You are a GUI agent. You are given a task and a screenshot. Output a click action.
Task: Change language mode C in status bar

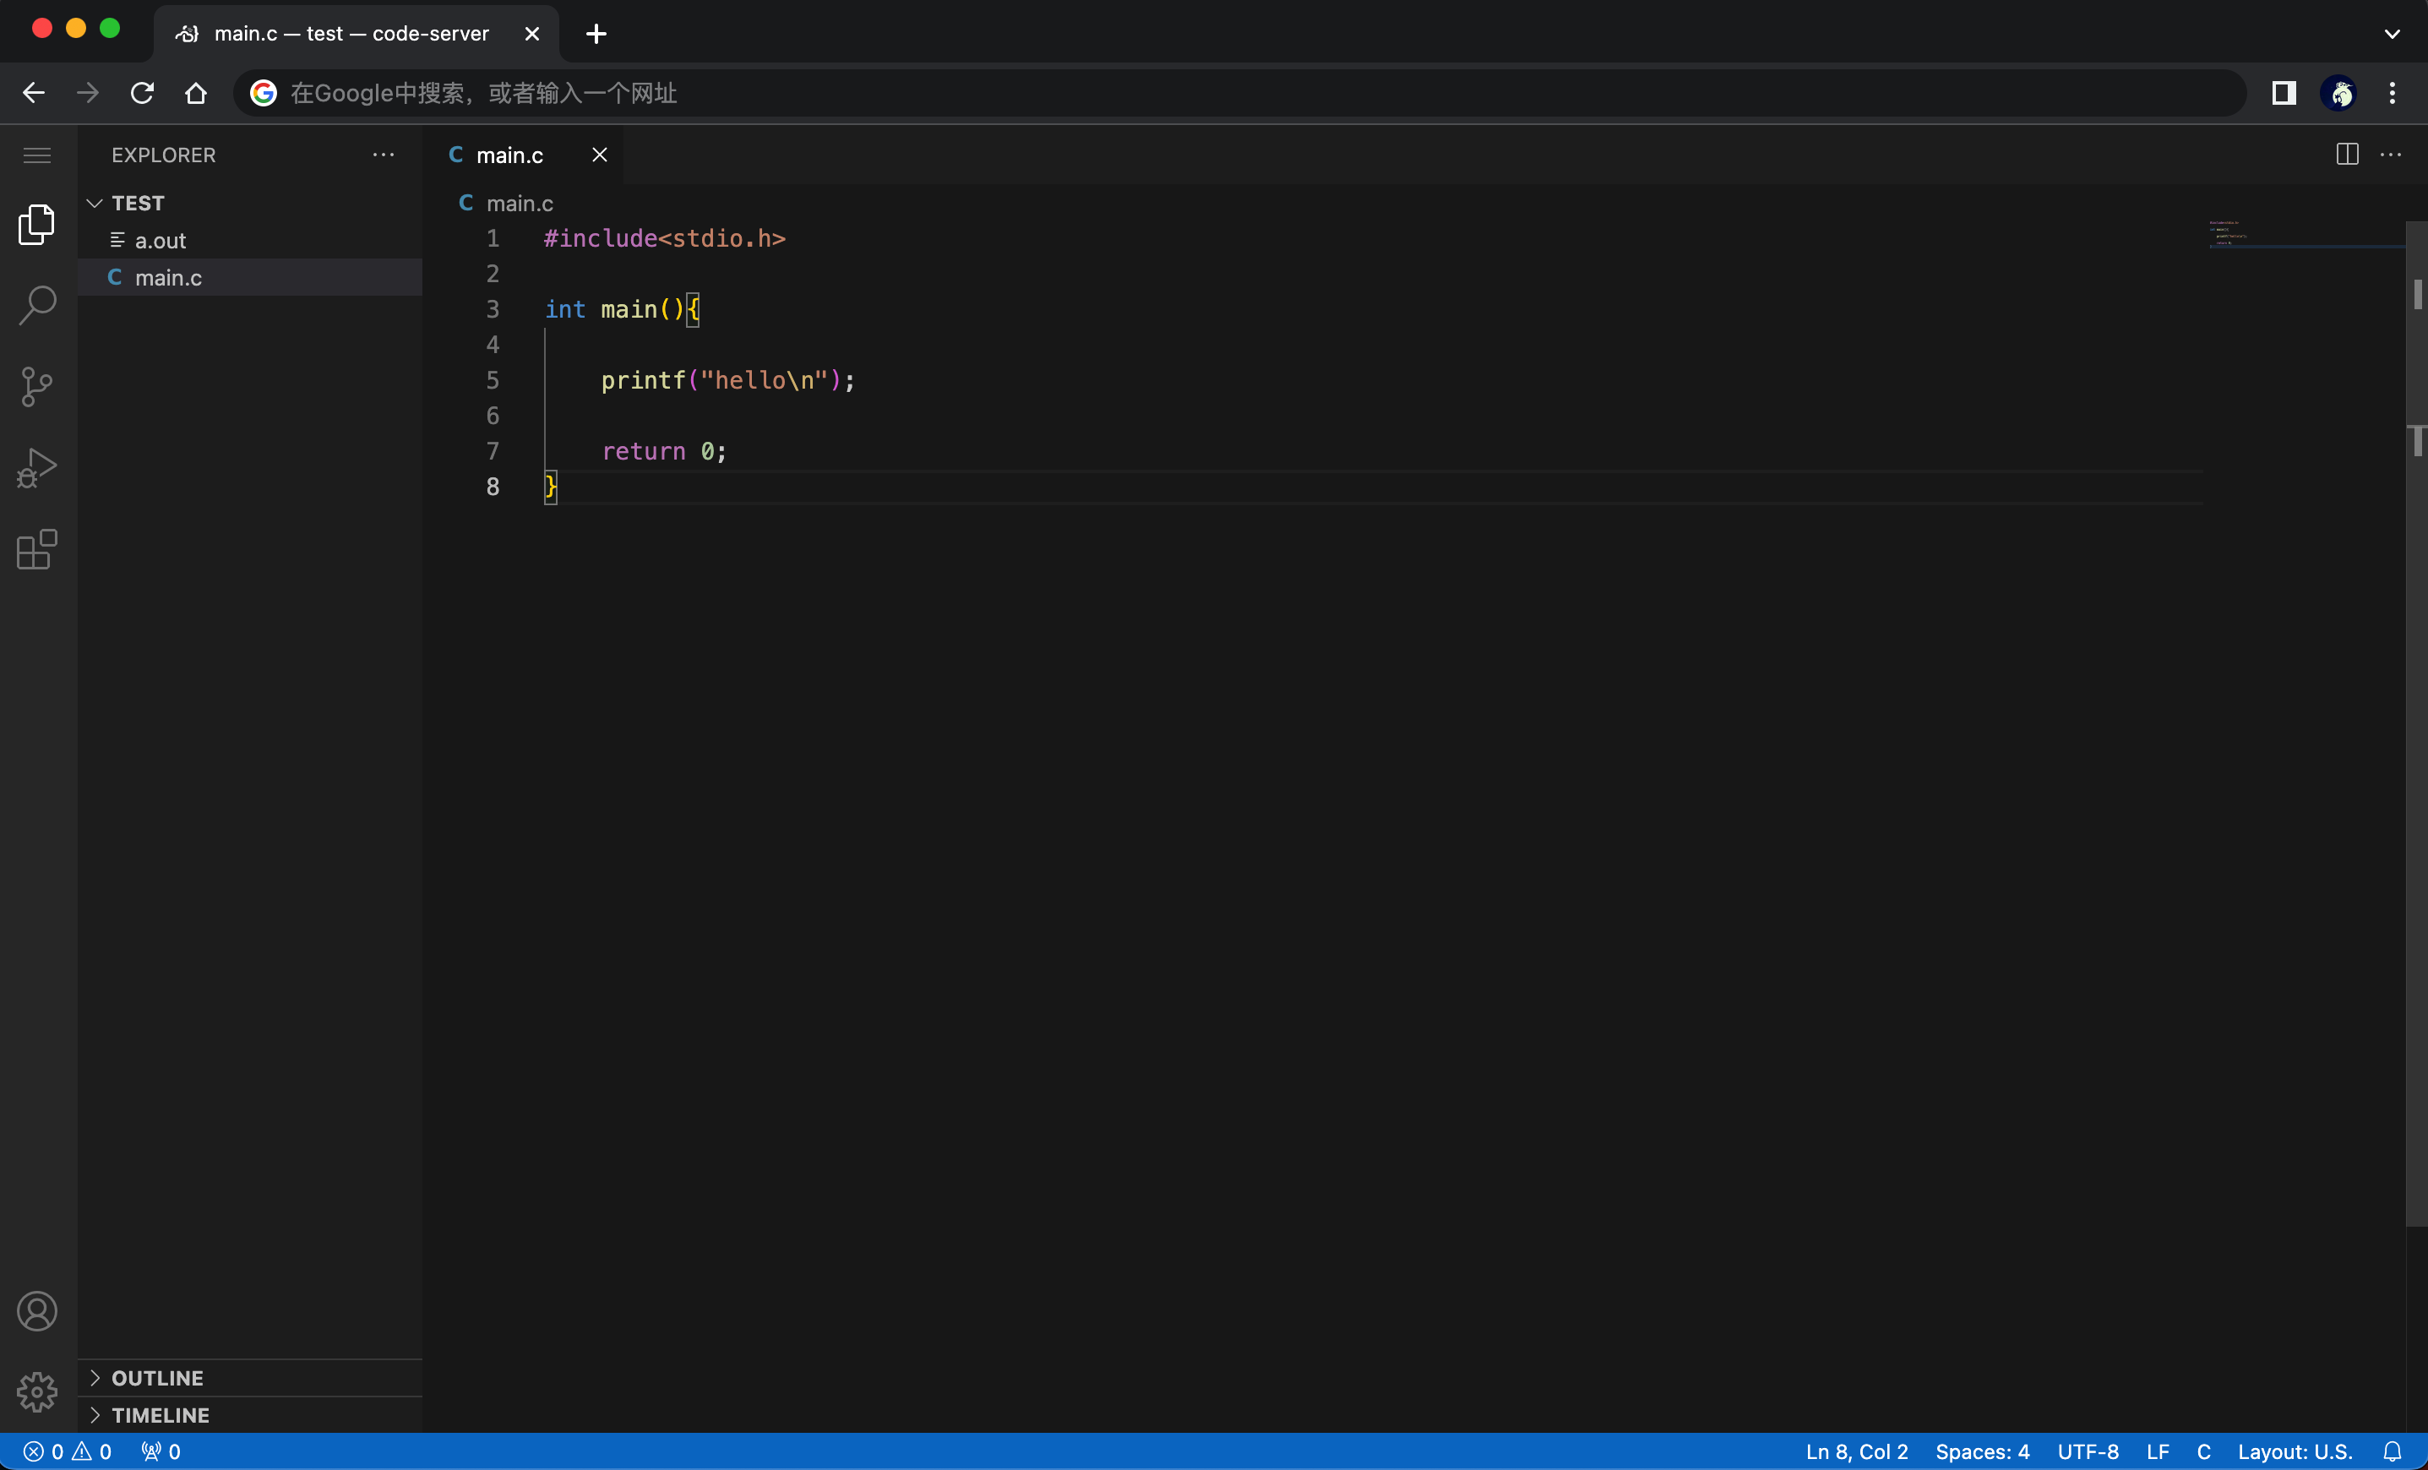click(2203, 1451)
